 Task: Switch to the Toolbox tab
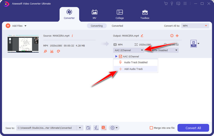pyautogui.click(x=145, y=14)
